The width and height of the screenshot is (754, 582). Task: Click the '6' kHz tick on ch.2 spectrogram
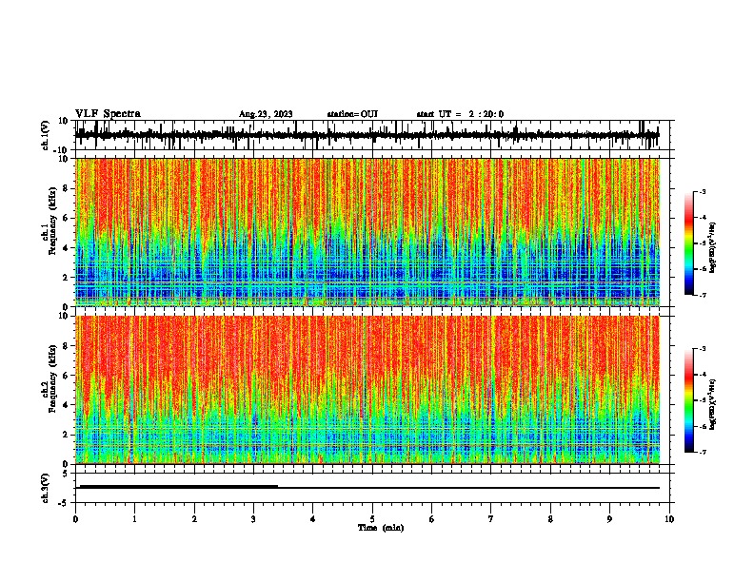click(x=67, y=376)
